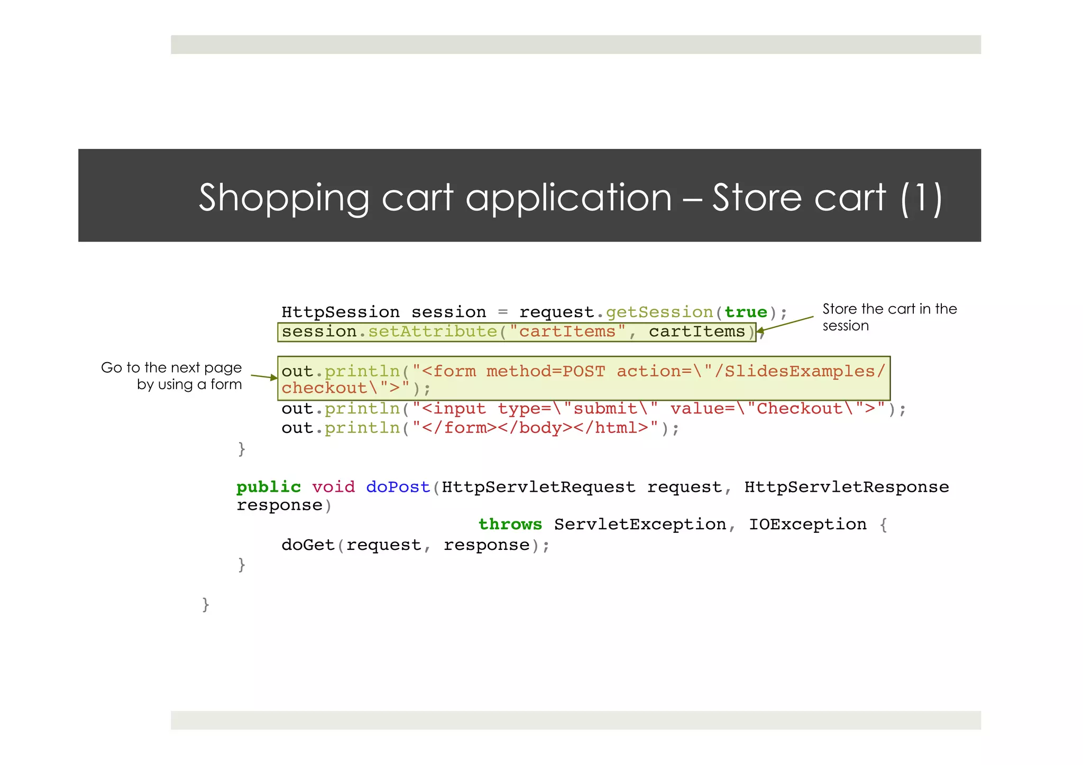Click the out.println form method=POST code line

[x=584, y=379]
